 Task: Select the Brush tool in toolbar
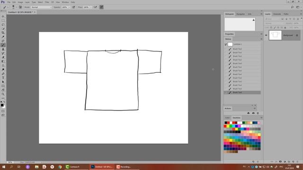(3, 45)
